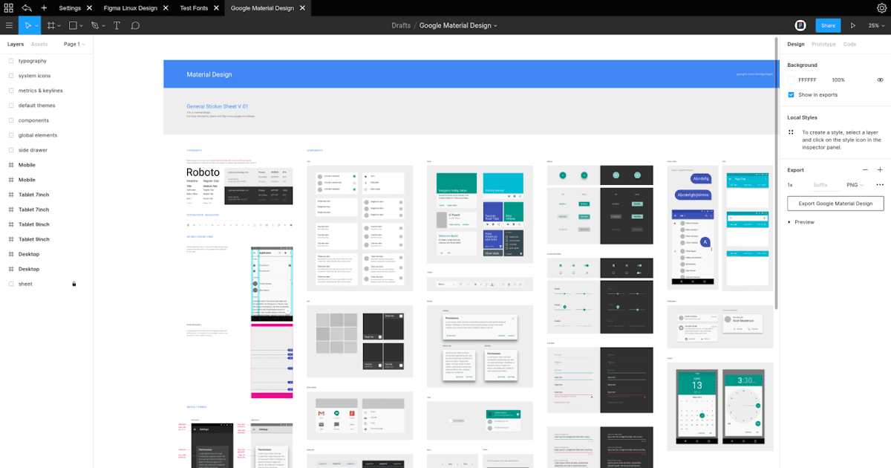The height and width of the screenshot is (468, 891).
Task: Open the PNG export format dropdown
Action: 855,185
